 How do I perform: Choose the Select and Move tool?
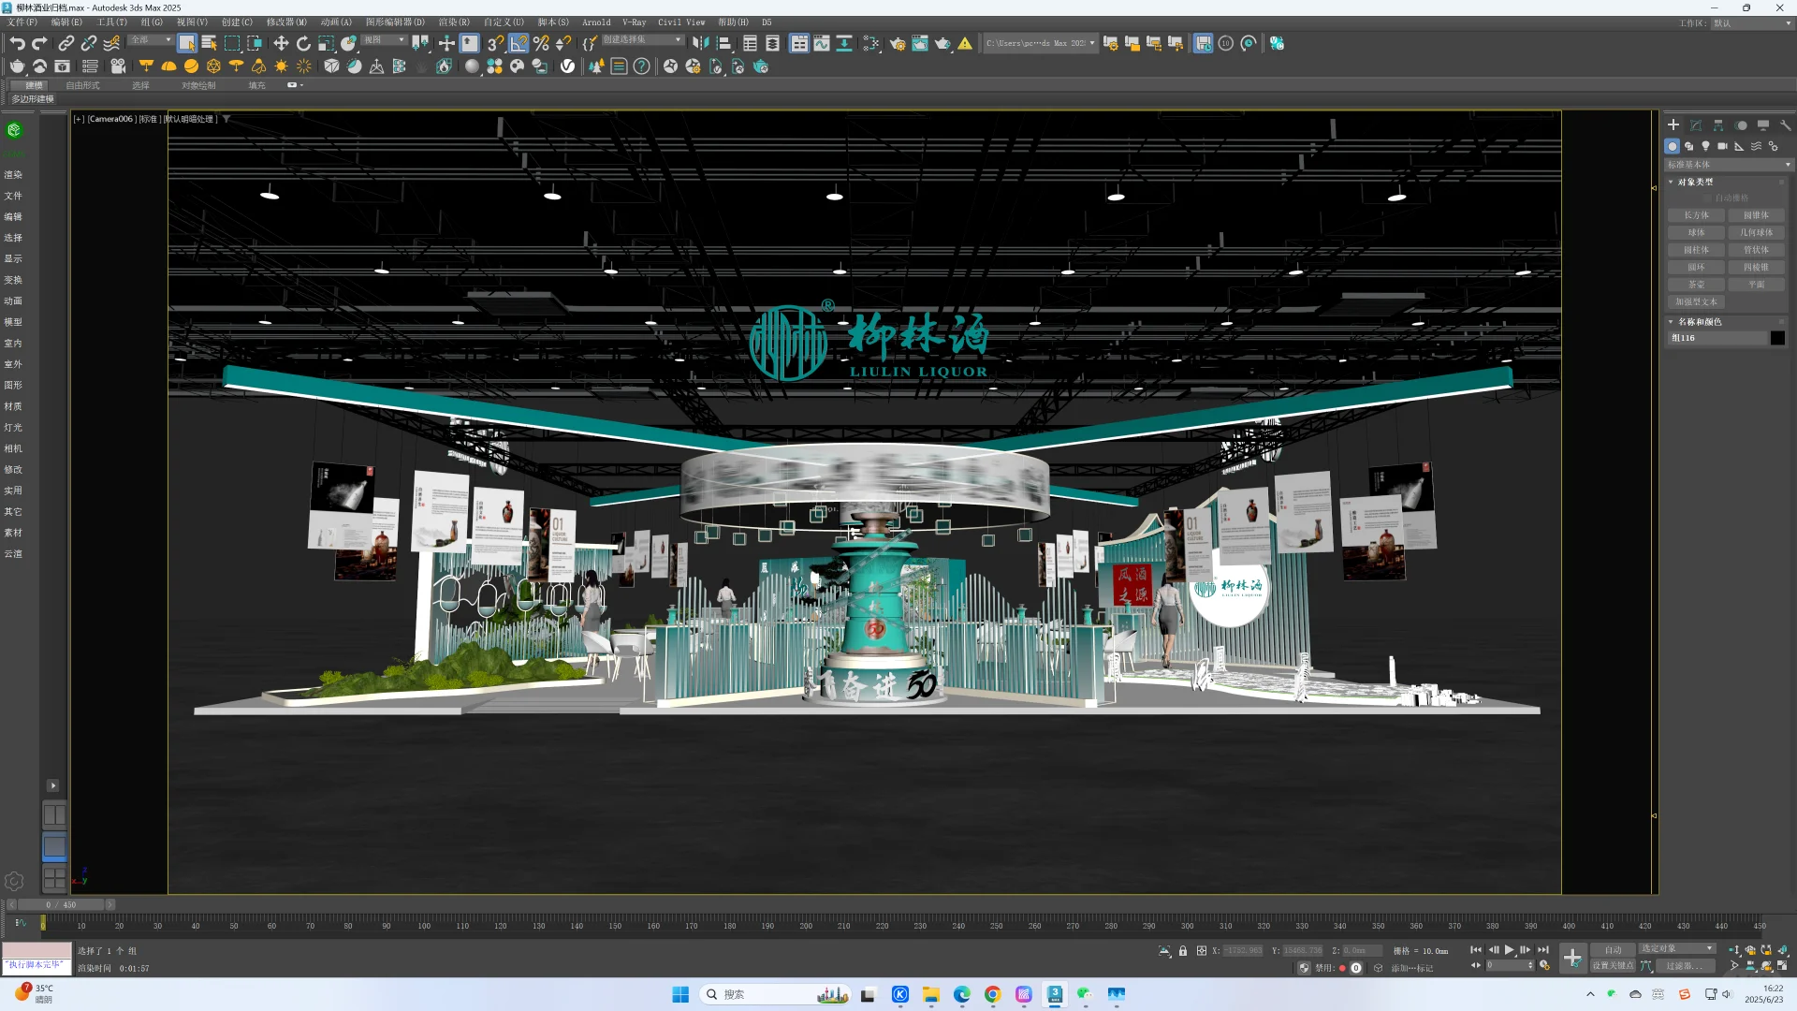[281, 43]
